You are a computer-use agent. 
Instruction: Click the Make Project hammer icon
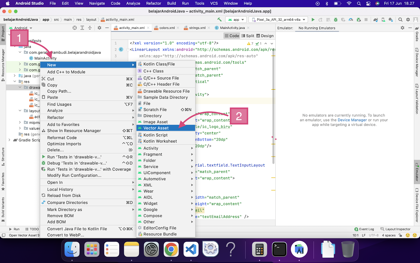[219, 19]
